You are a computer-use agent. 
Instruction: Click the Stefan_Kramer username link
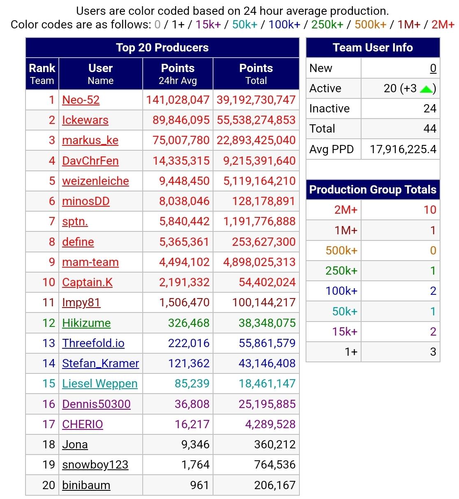point(100,364)
